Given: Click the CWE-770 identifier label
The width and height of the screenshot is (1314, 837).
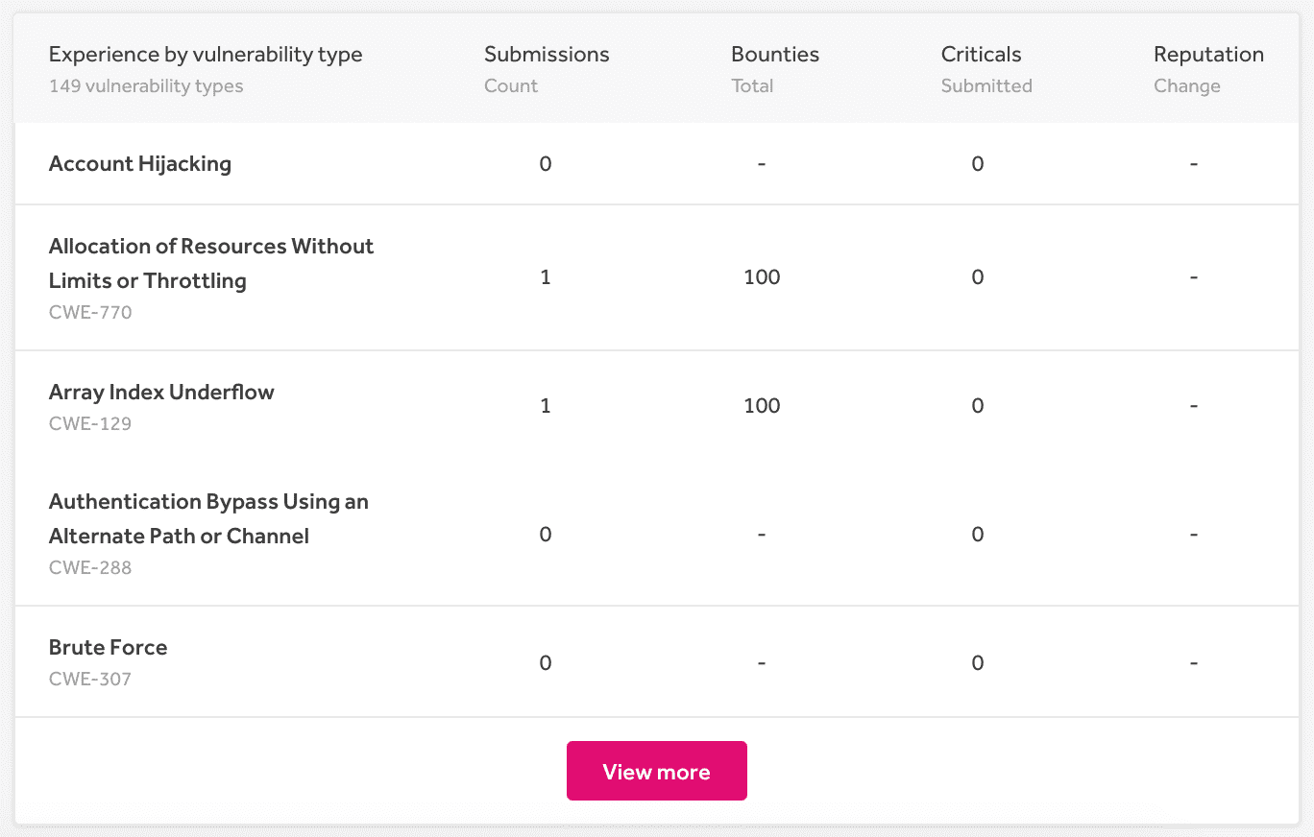Looking at the screenshot, I should pos(90,312).
